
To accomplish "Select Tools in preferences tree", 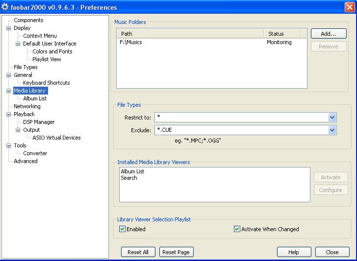I will (x=20, y=145).
